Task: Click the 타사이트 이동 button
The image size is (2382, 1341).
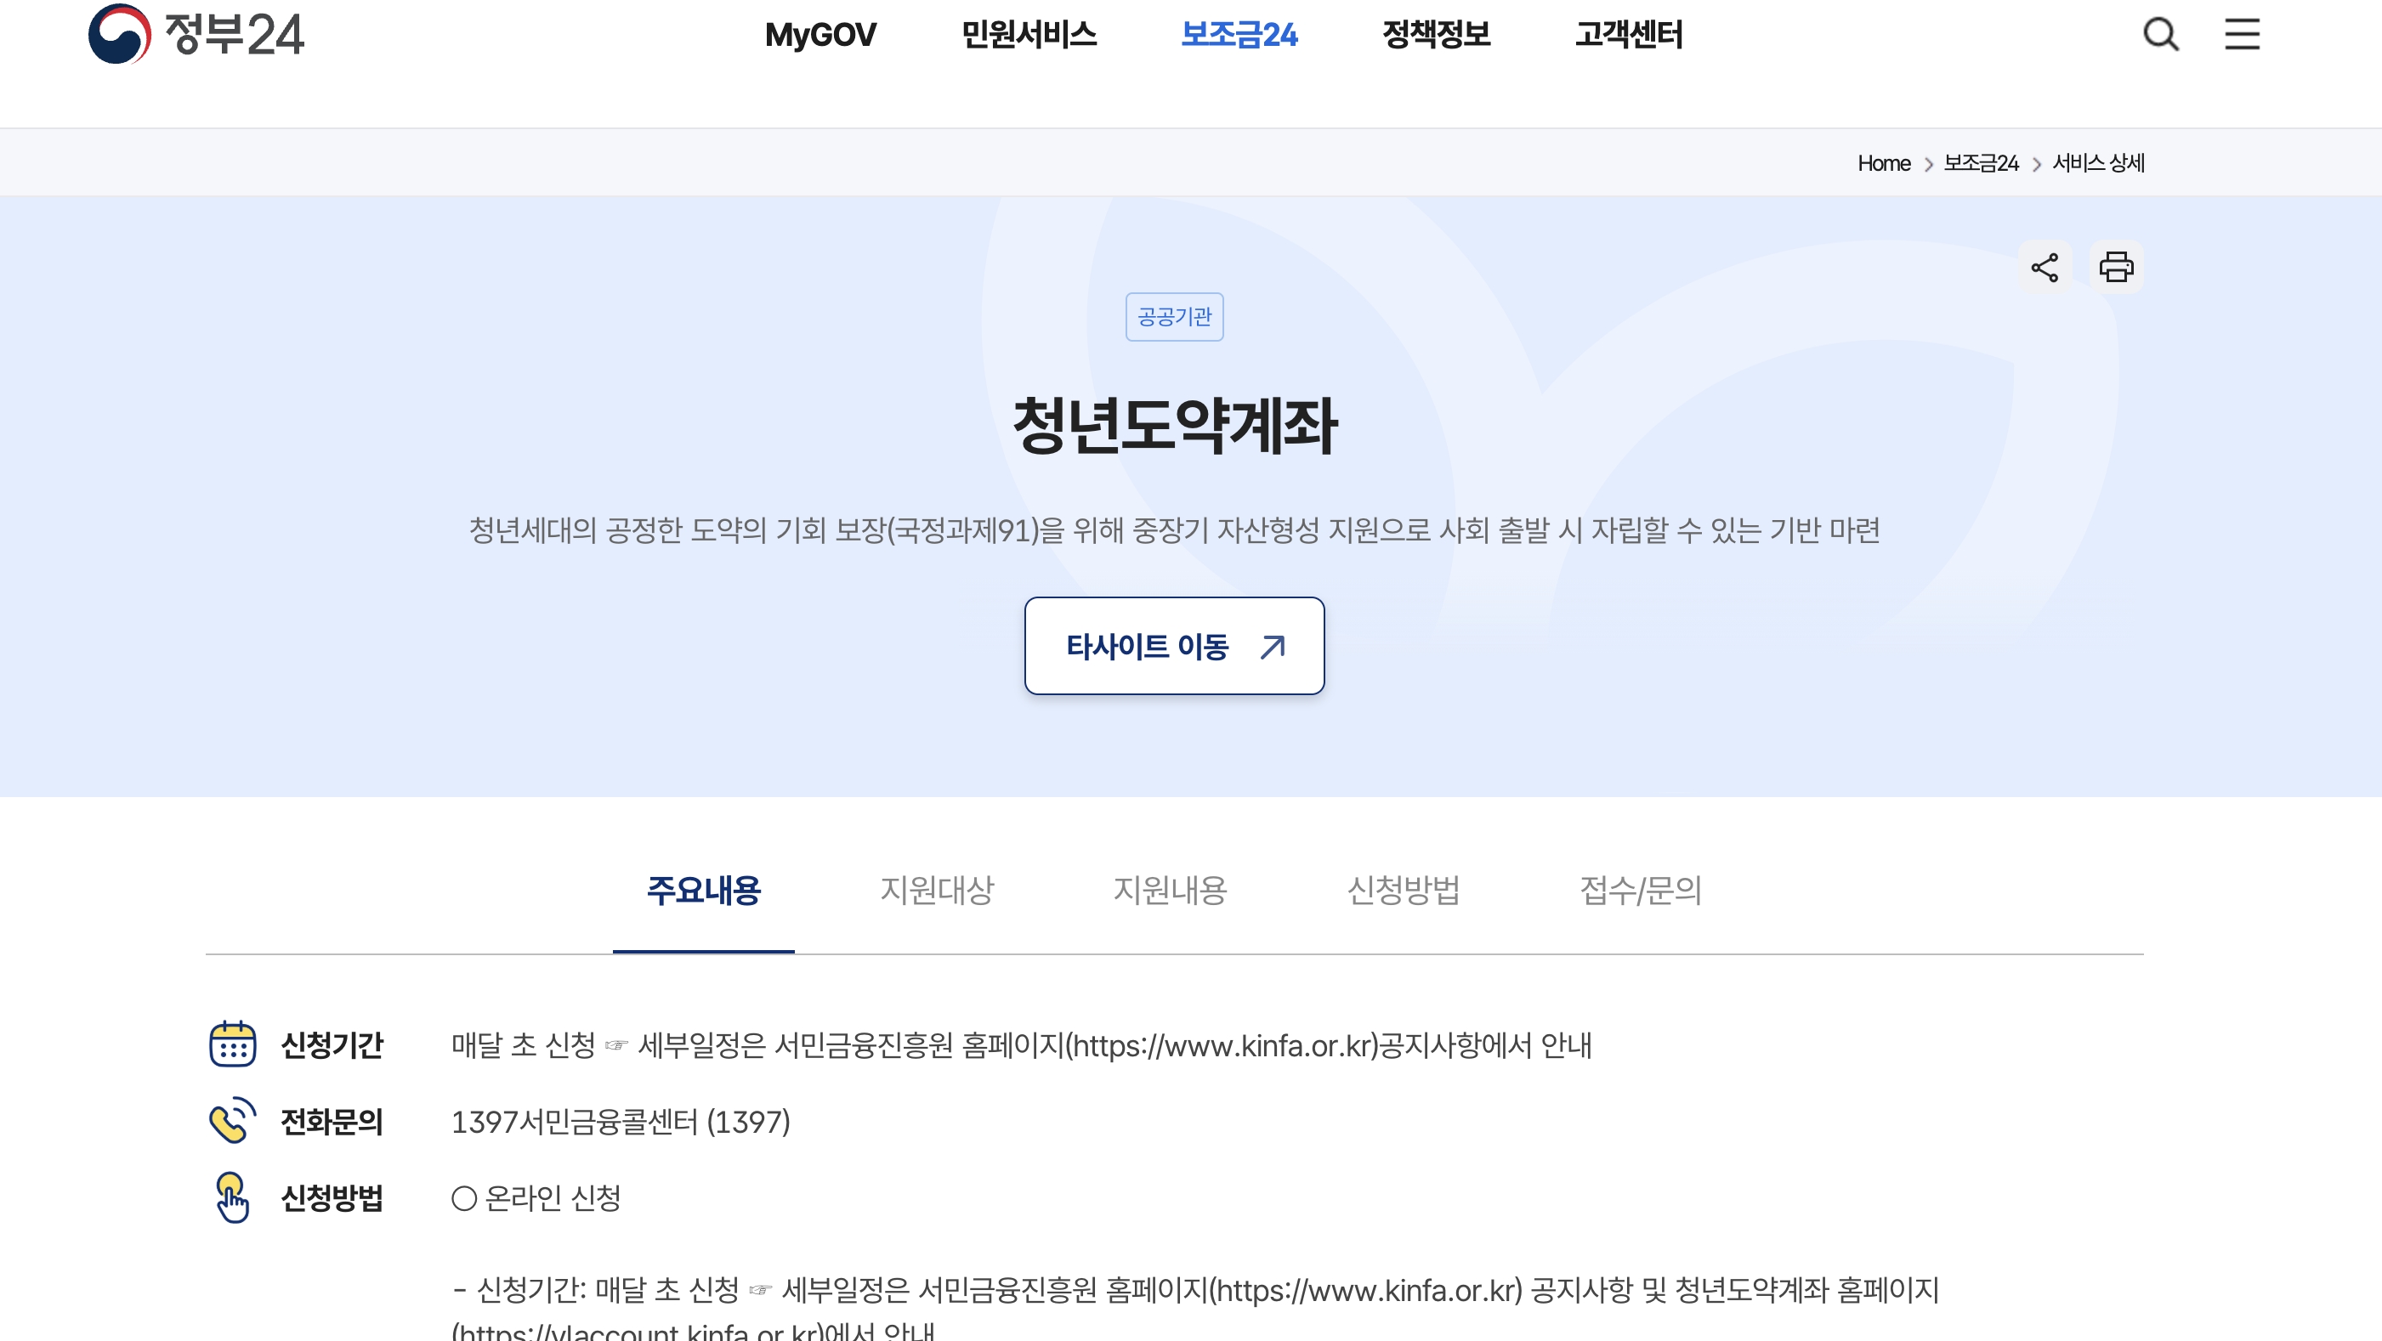Action: click(x=1174, y=646)
